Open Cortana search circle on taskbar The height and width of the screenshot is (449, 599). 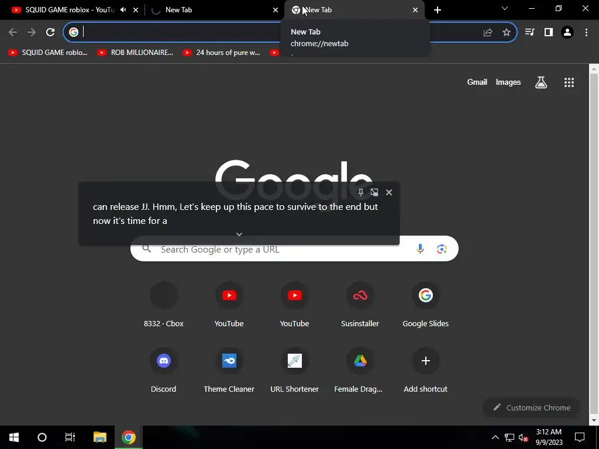click(x=42, y=437)
